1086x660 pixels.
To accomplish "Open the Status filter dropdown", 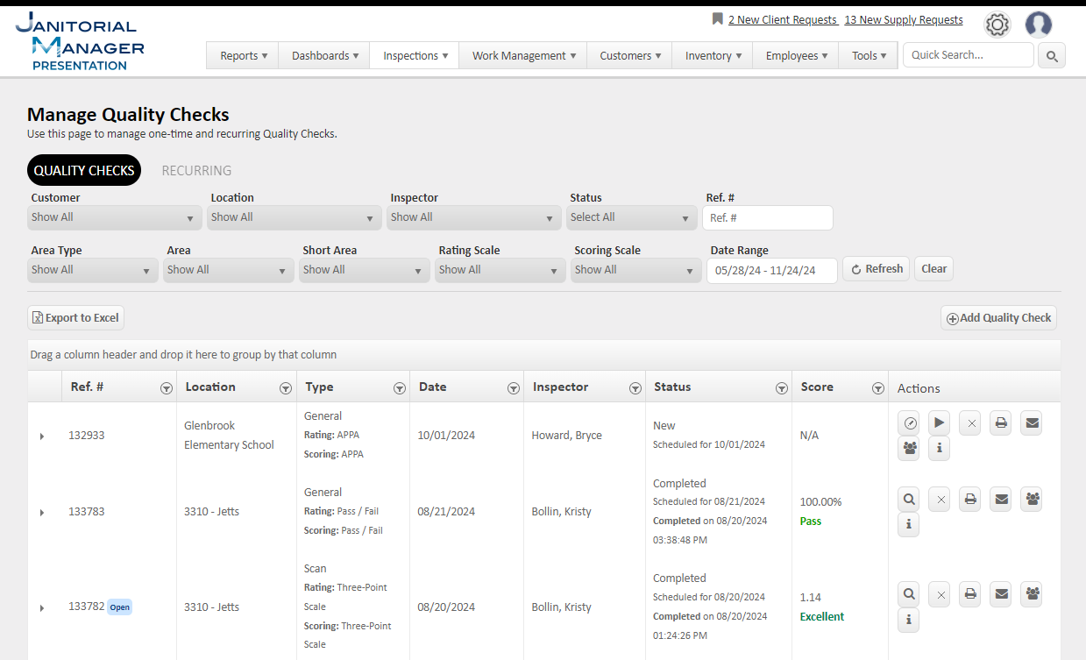I will point(631,218).
